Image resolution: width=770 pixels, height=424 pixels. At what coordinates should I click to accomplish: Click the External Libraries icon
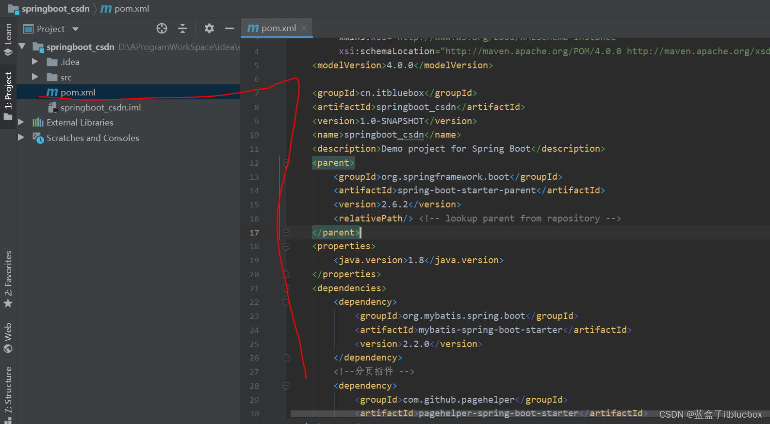[x=38, y=122]
